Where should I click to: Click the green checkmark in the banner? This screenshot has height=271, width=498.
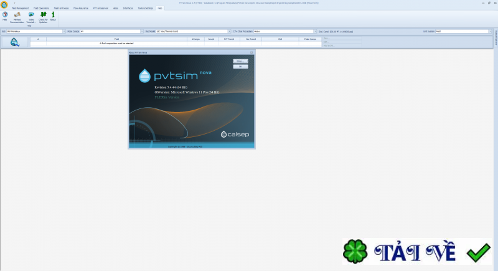[479, 252]
